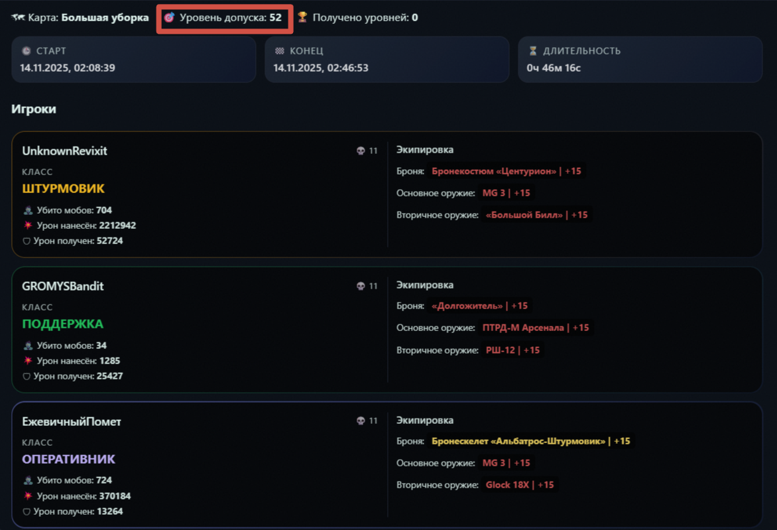Click the skull icon in GROMYSBandit's card
Screen dimensions: 777x530
click(361, 287)
